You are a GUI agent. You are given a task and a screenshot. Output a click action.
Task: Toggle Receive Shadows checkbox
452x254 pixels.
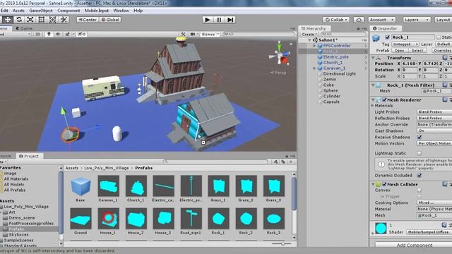(420, 137)
